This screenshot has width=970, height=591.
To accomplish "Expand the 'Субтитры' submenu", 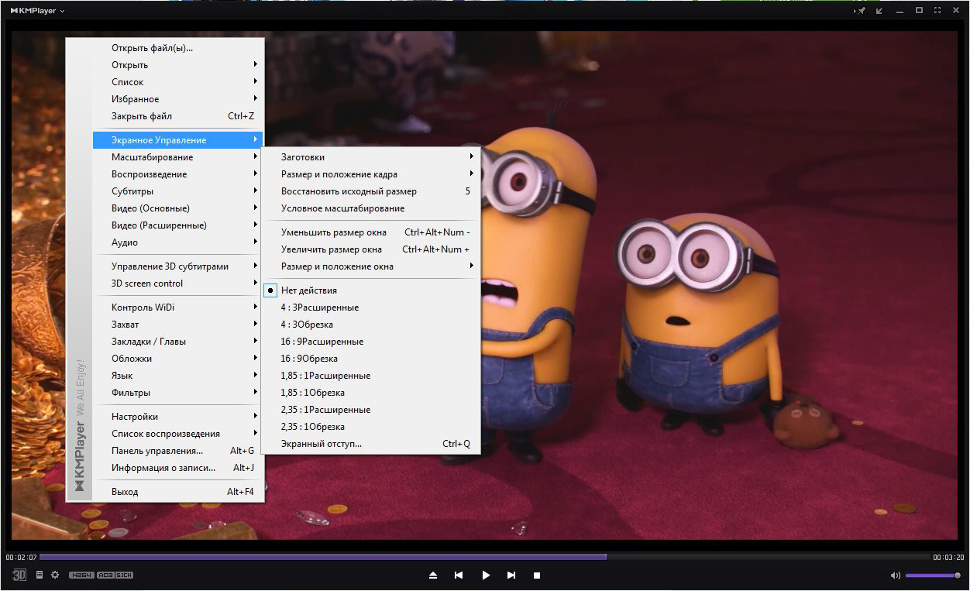I will [177, 191].
